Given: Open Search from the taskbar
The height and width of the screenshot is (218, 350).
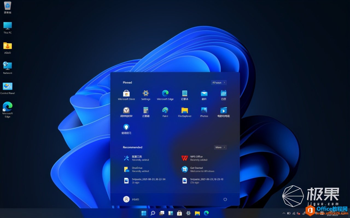Looking at the screenshot, I should pos(153,213).
